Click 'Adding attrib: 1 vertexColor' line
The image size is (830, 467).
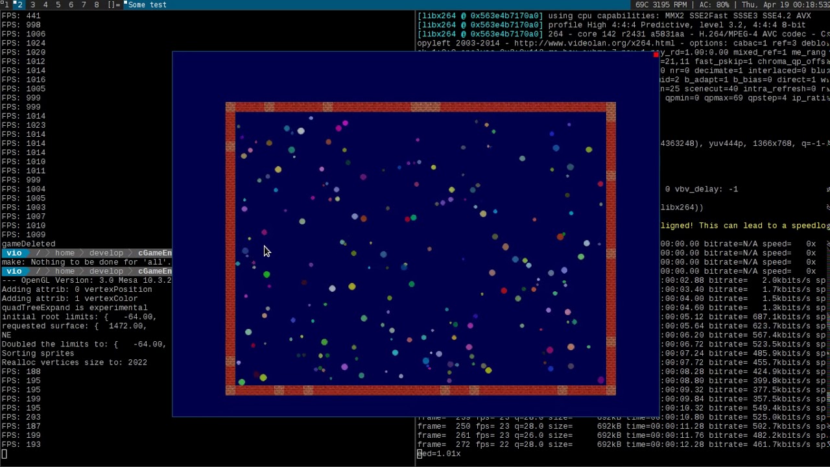click(69, 298)
